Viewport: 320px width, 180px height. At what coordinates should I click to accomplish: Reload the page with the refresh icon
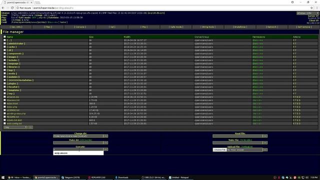12,8
